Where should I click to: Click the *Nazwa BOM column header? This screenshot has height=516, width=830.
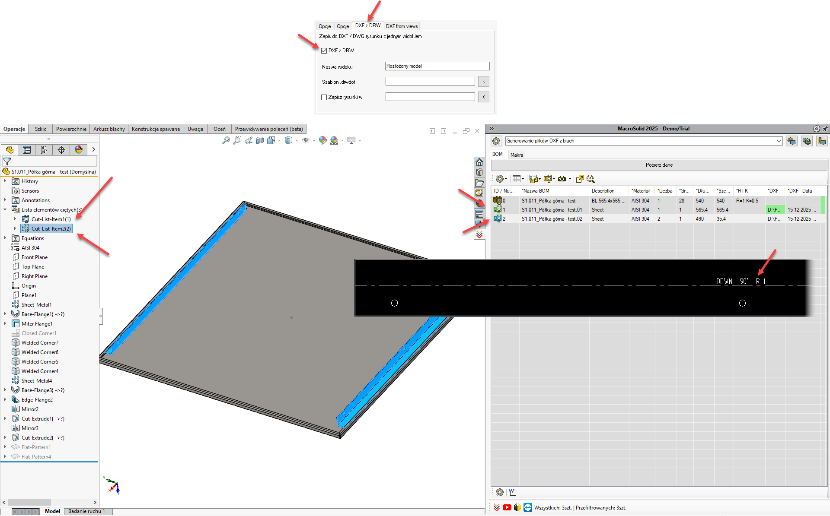point(554,191)
